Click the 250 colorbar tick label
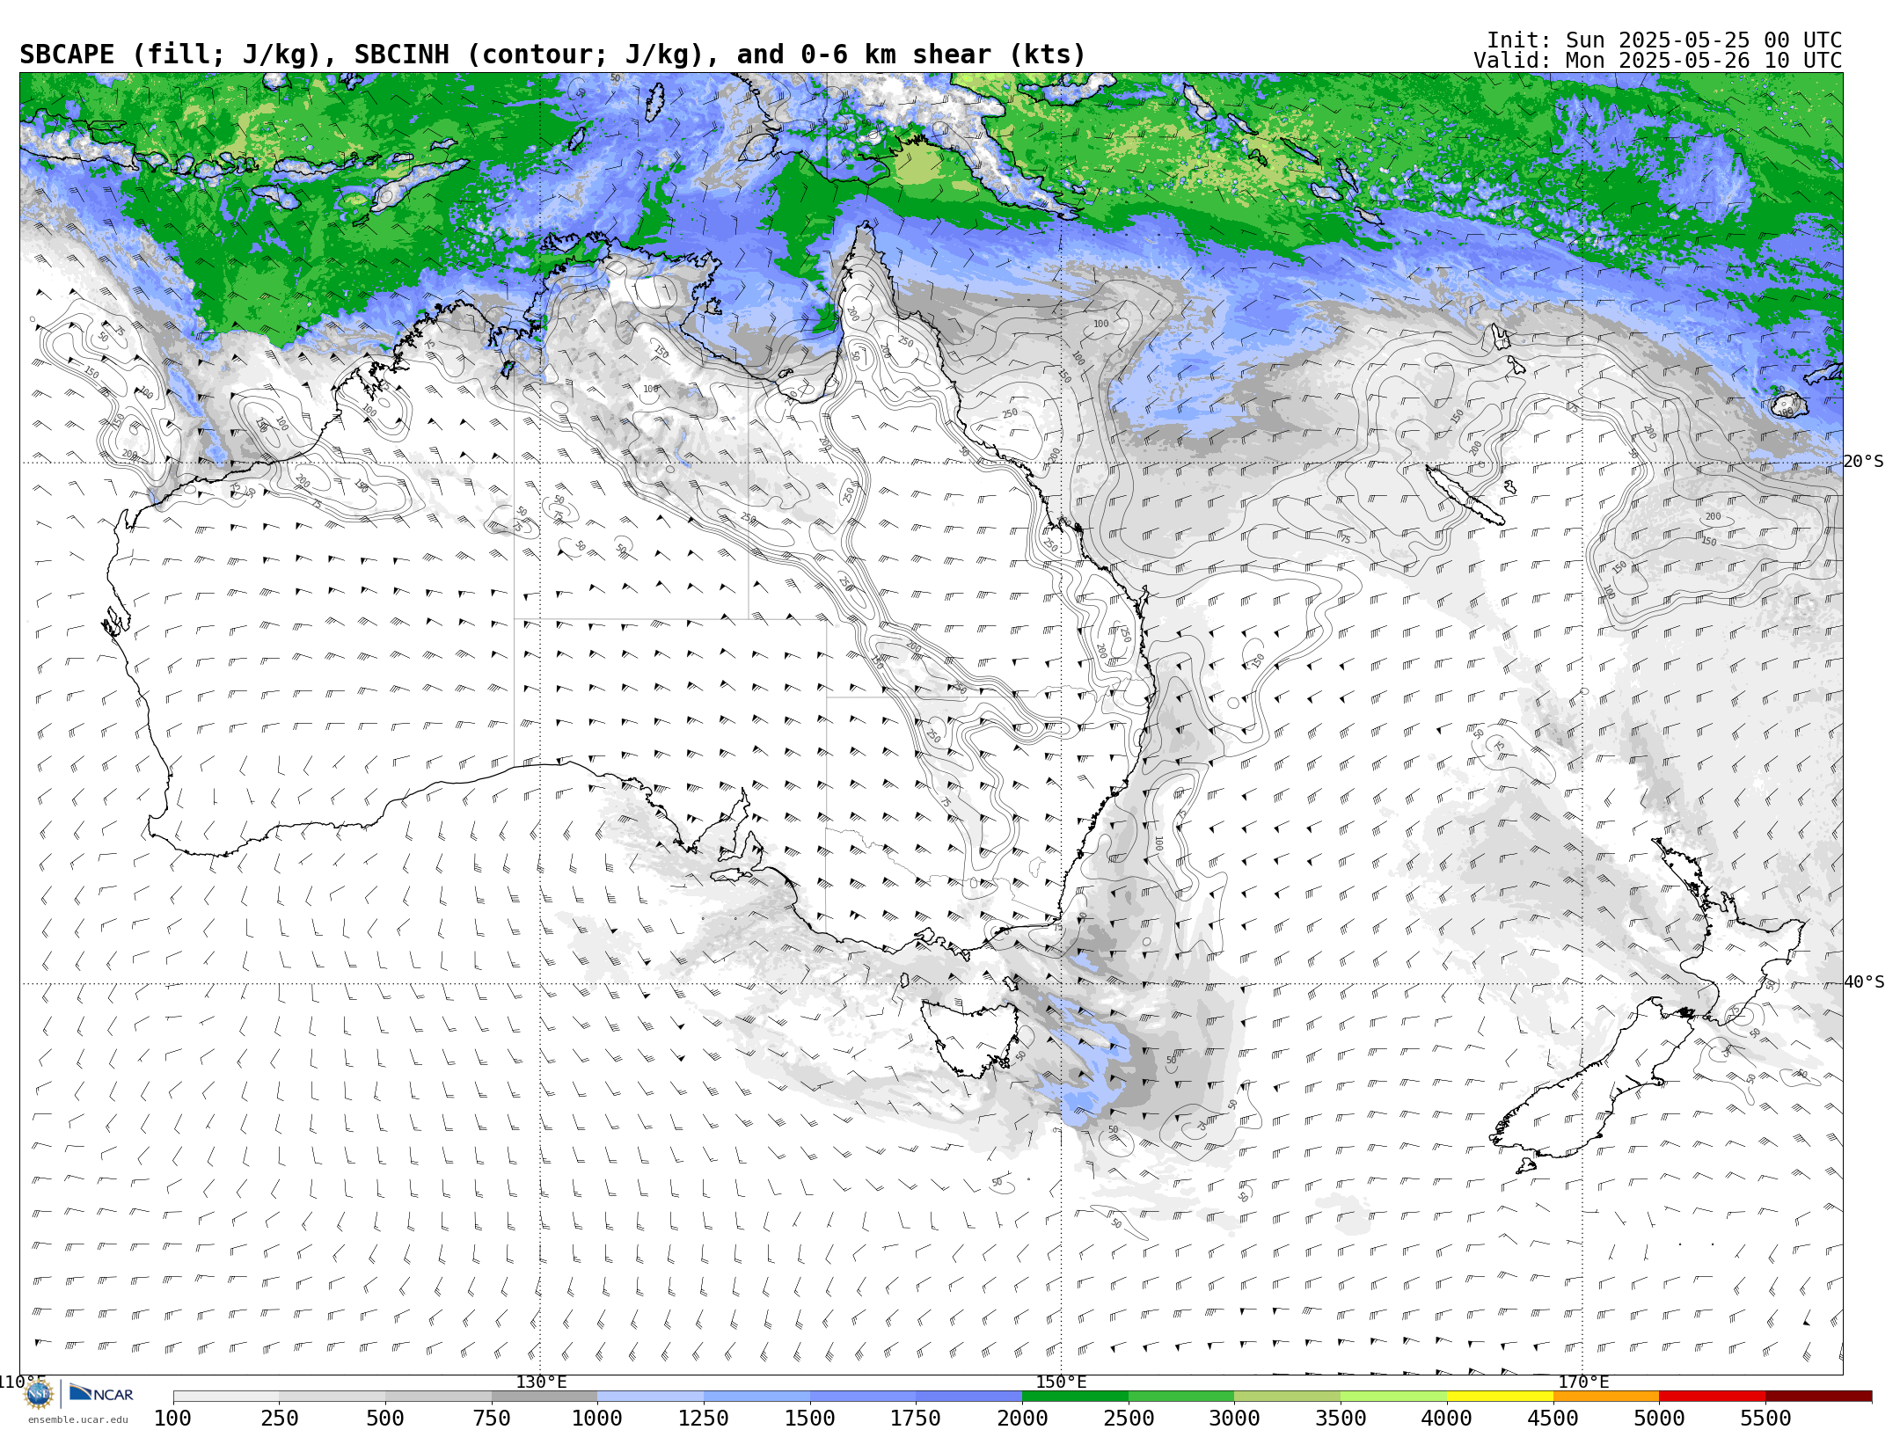This screenshot has width=1900, height=1430. 280,1419
